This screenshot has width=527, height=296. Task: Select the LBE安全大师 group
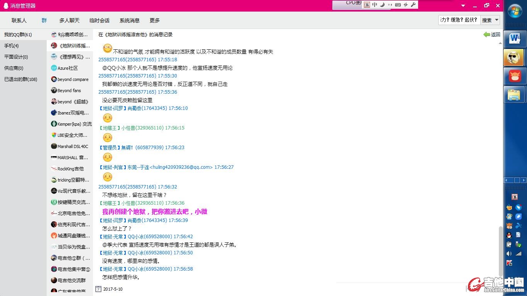pos(70,135)
